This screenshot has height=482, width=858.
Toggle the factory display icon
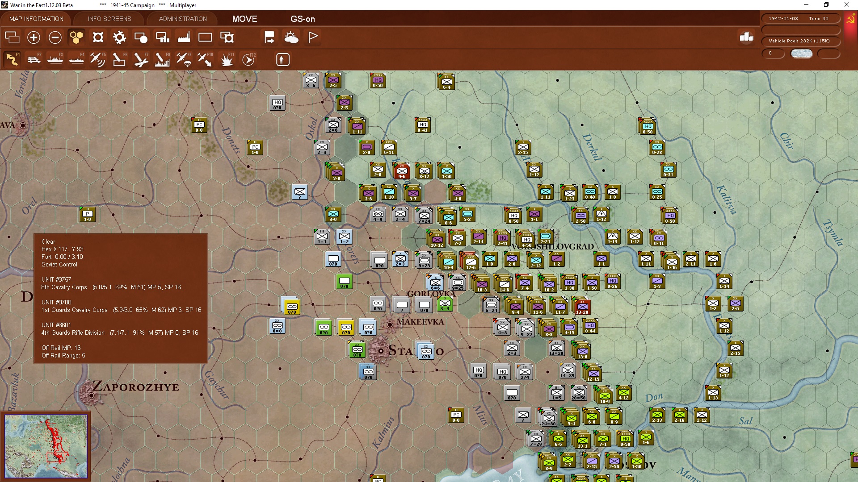[184, 37]
